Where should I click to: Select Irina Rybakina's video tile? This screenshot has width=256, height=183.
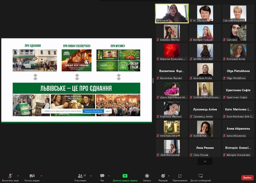172,129
